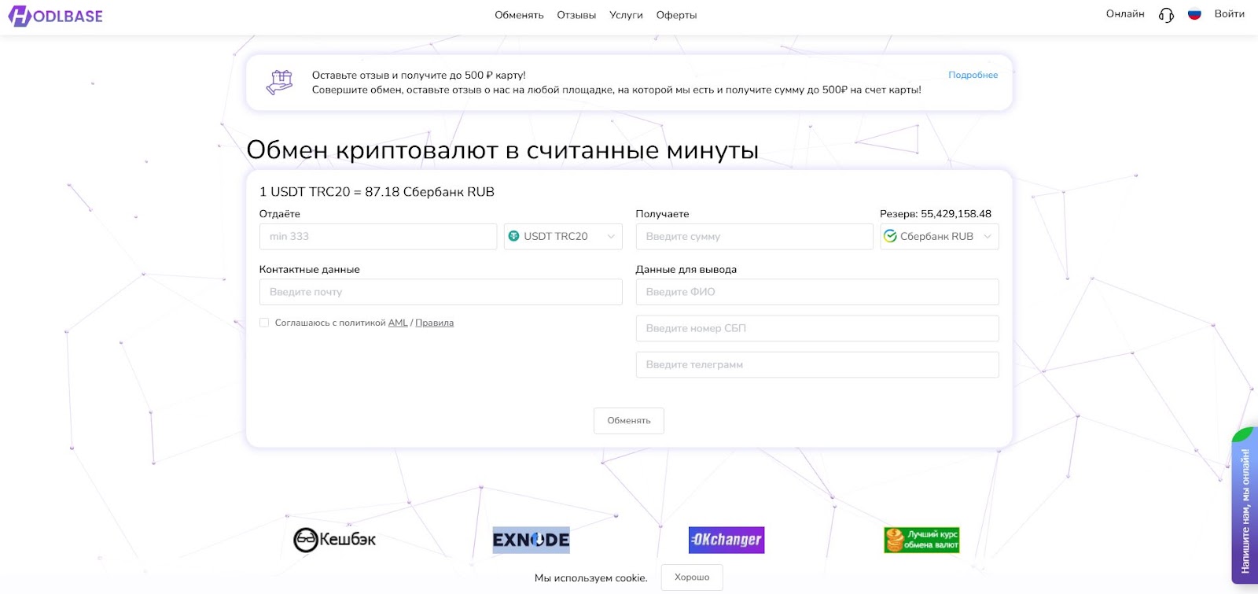Accept cookies with the Хорошо button
1258x594 pixels.
tap(692, 577)
